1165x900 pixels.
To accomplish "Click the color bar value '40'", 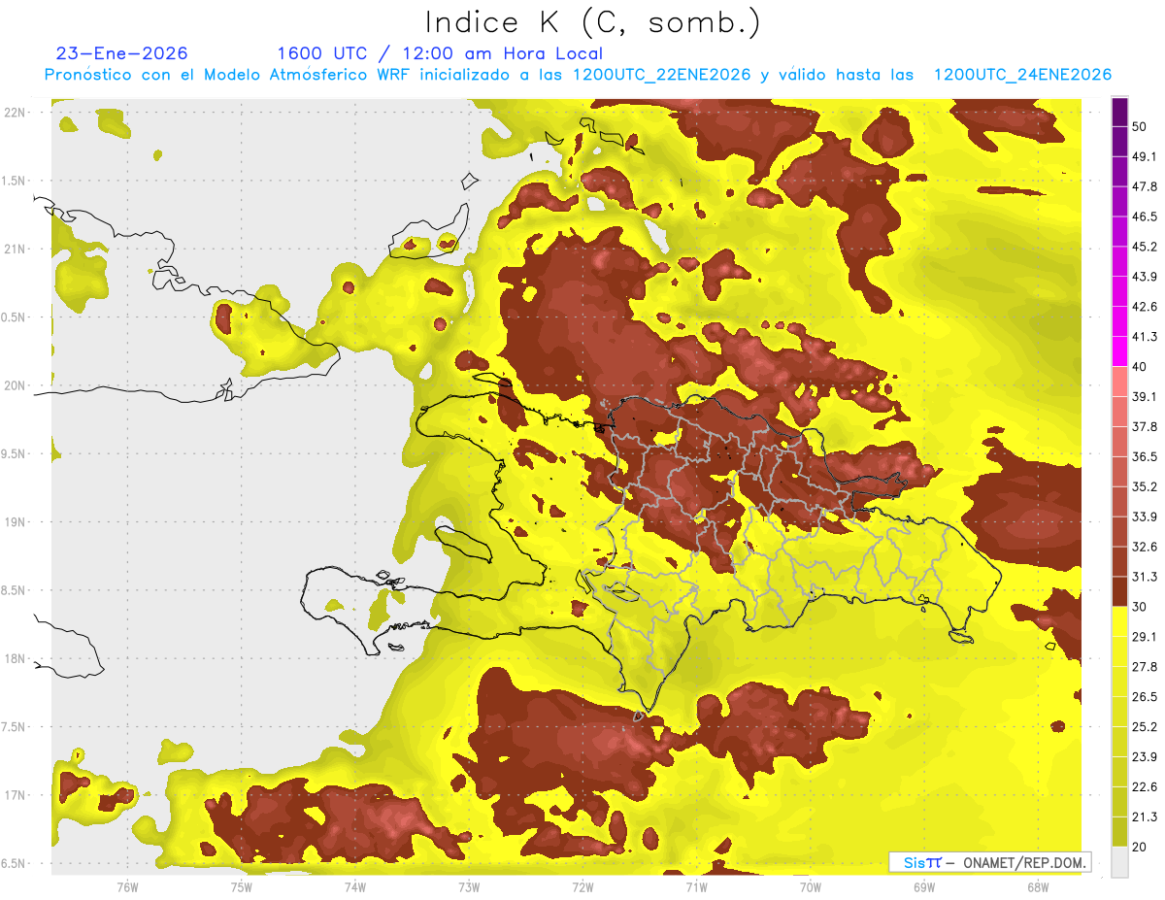I will tap(1140, 367).
